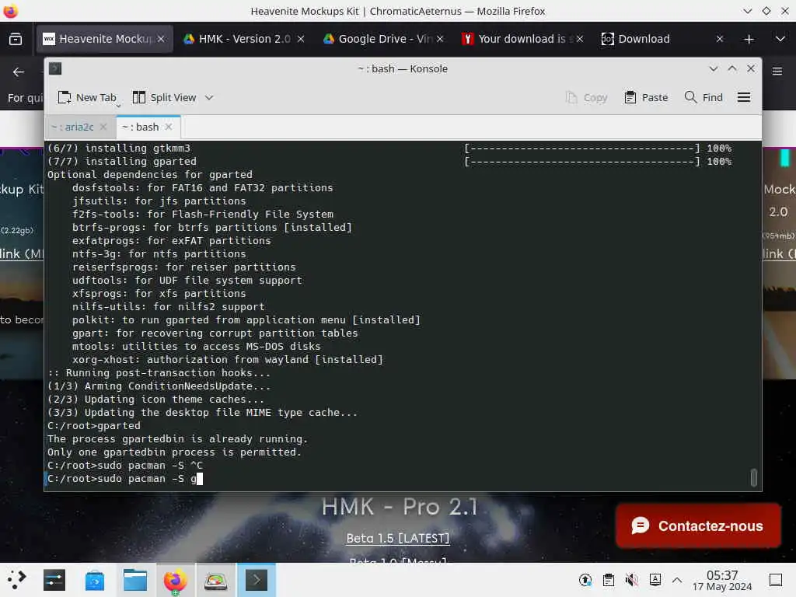Close the Google Drive browser tab
Screen dimensions: 796x597
point(440,39)
